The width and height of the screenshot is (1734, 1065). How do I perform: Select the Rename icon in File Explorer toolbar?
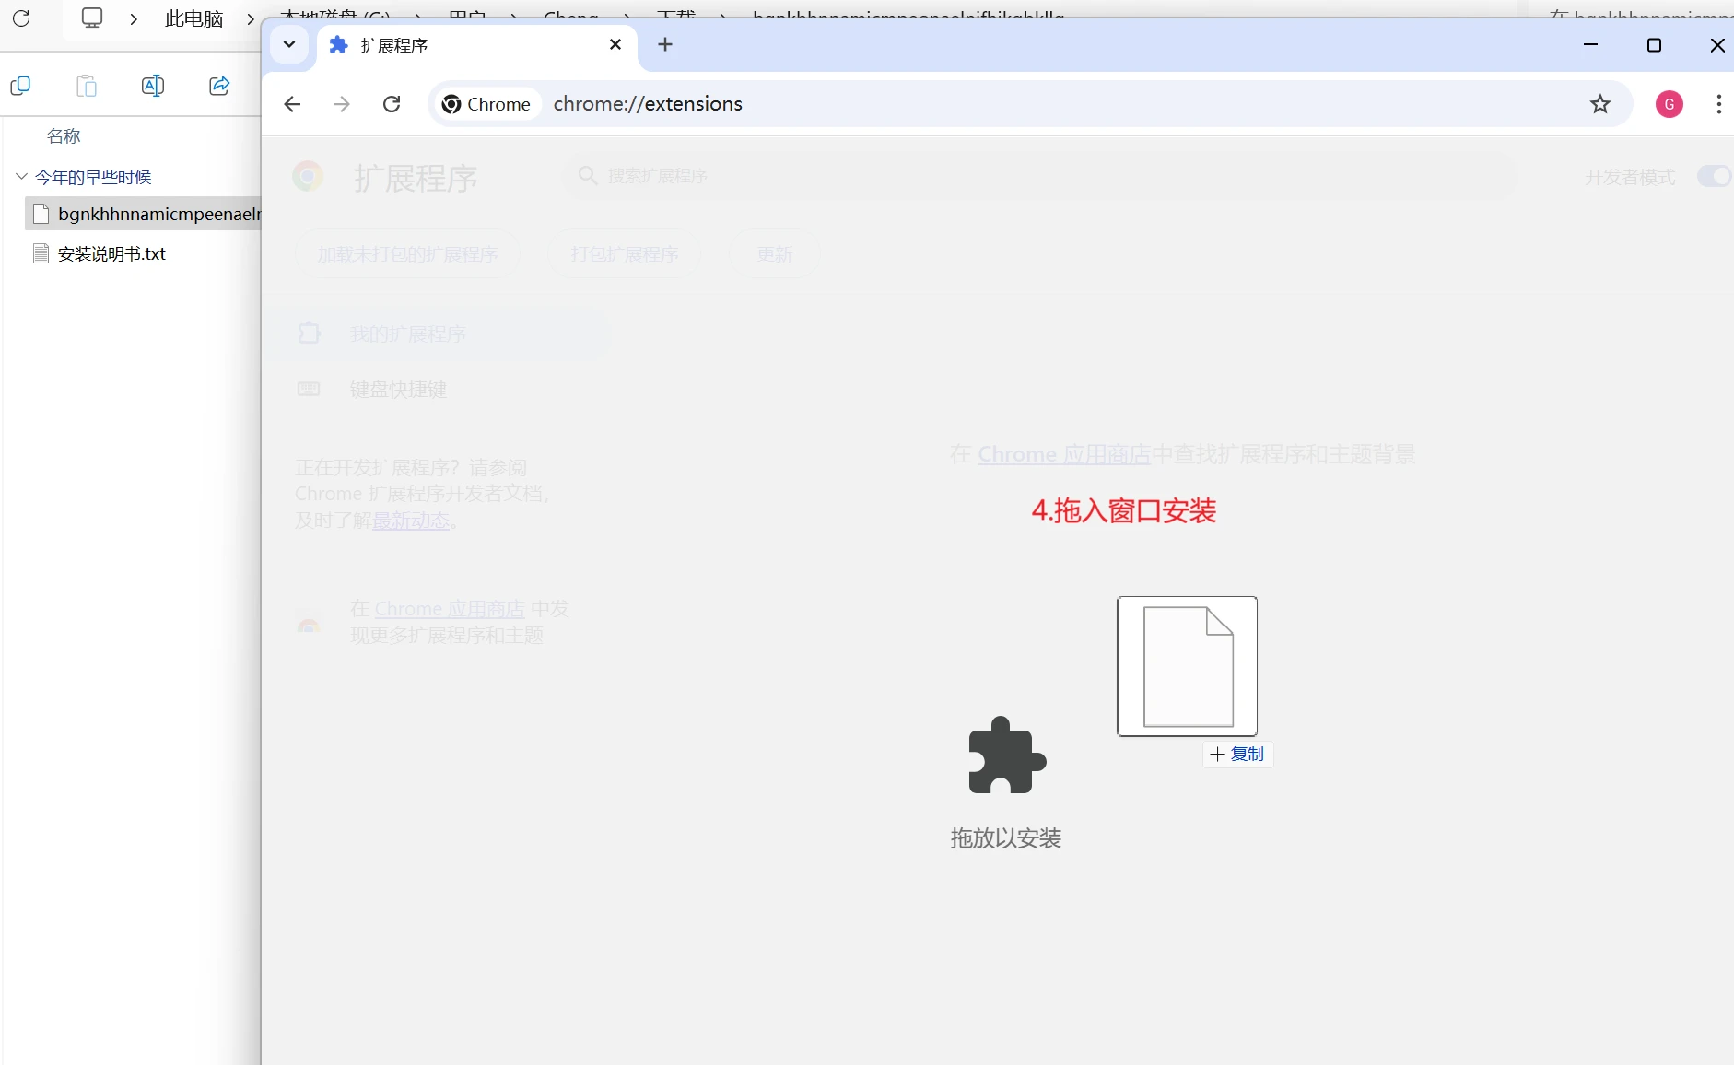(x=152, y=85)
